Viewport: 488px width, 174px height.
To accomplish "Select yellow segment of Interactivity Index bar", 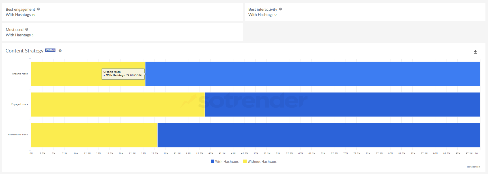I will 94,135.
